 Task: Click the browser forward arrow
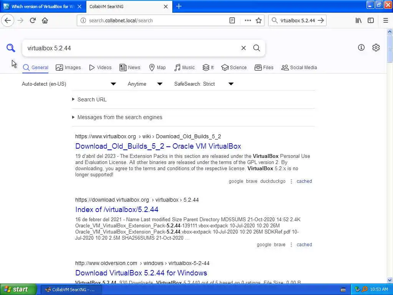(x=21, y=21)
